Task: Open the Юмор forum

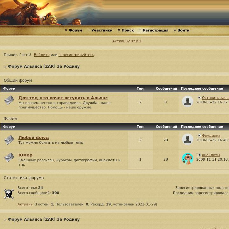Action: click(x=25, y=155)
